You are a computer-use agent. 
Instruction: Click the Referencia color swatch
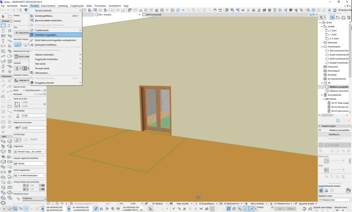point(327,161)
